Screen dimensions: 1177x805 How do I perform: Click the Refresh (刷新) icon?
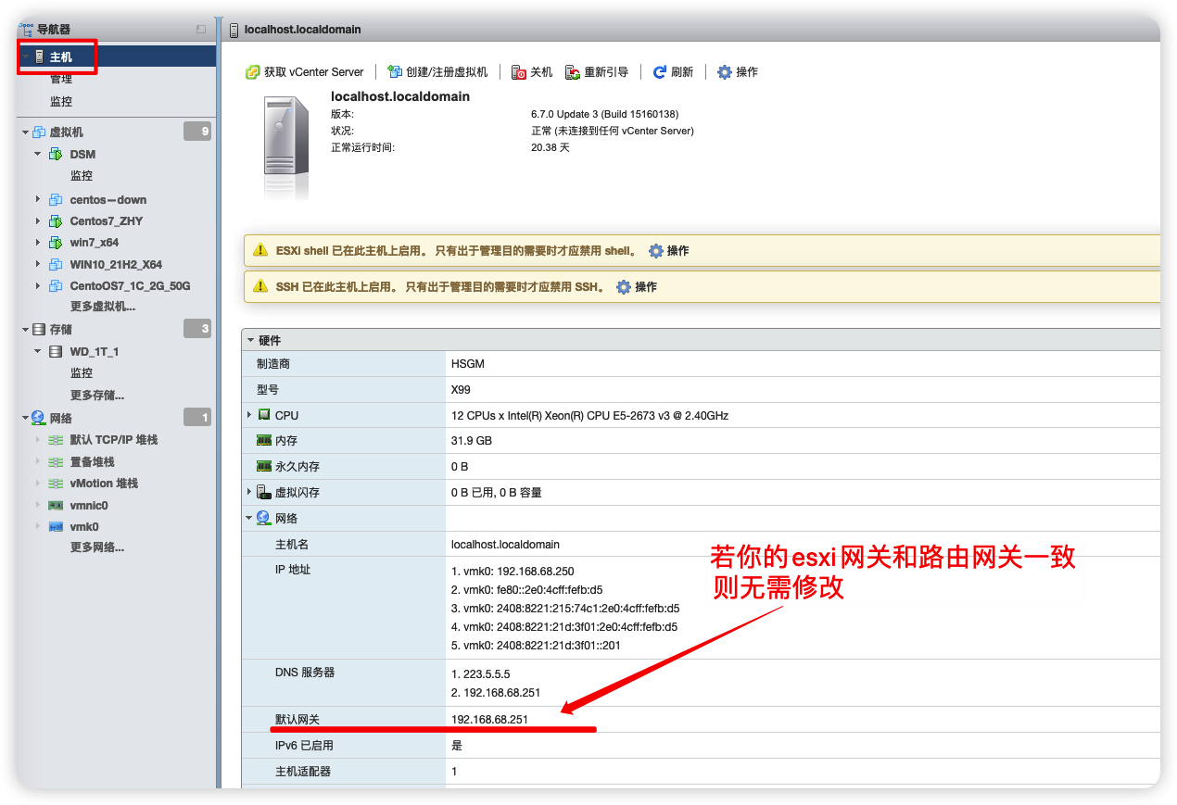point(660,72)
